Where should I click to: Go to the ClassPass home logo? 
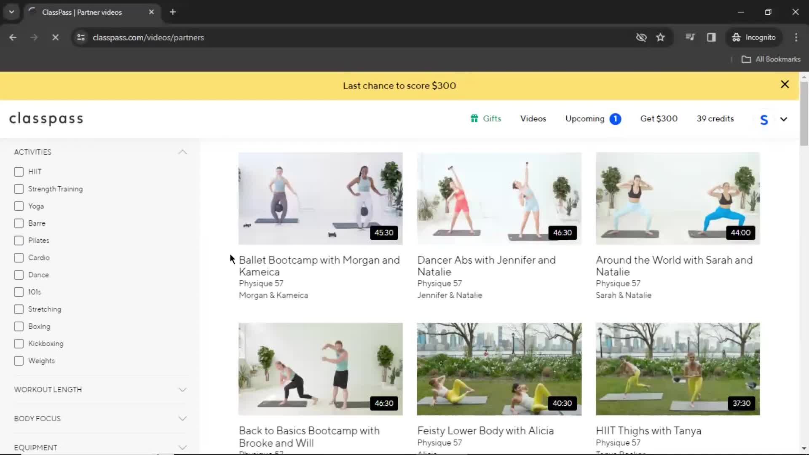point(46,119)
